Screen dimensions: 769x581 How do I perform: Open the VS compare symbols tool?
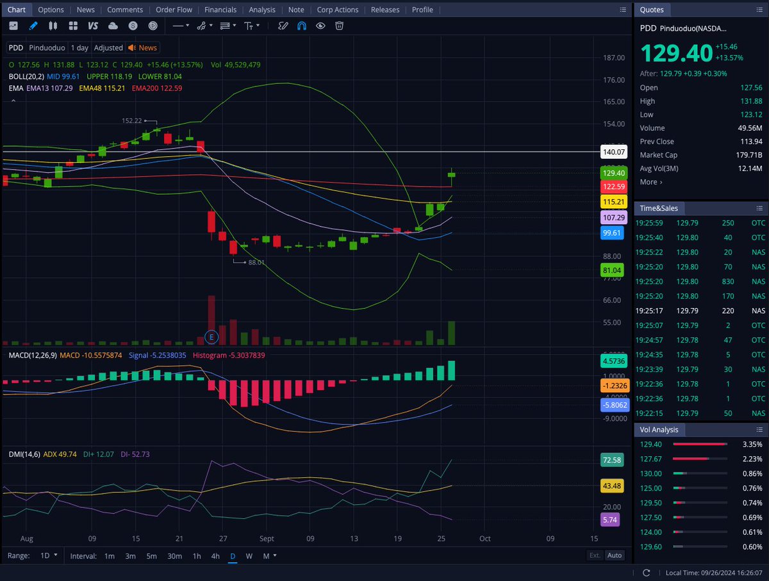(93, 26)
